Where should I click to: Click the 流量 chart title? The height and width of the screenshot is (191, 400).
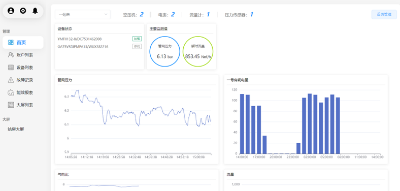(230, 175)
